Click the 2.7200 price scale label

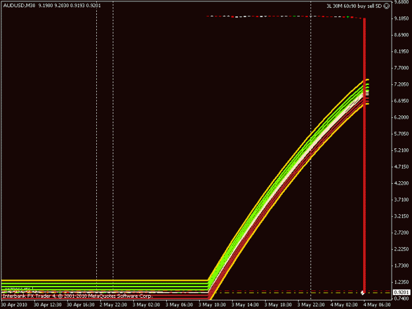click(401, 233)
